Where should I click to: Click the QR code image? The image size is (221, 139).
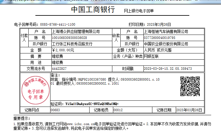coord(190,86)
